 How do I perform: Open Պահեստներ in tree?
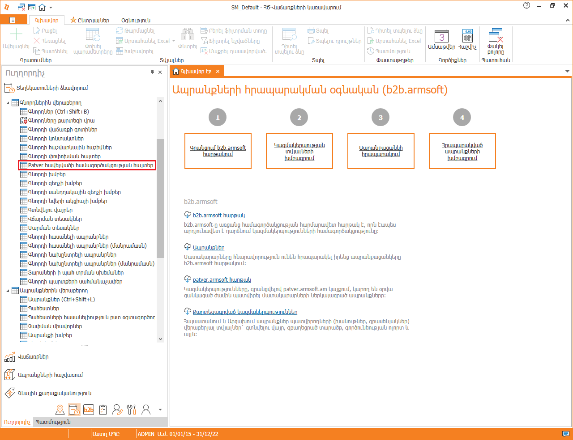40,309
